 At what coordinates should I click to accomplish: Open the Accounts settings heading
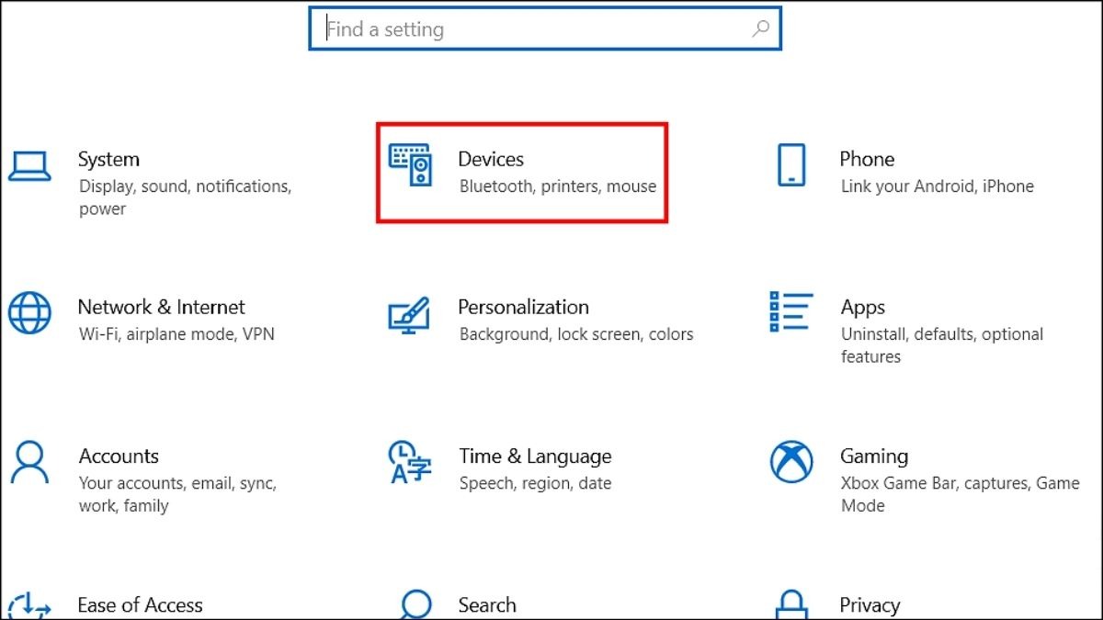pos(119,456)
